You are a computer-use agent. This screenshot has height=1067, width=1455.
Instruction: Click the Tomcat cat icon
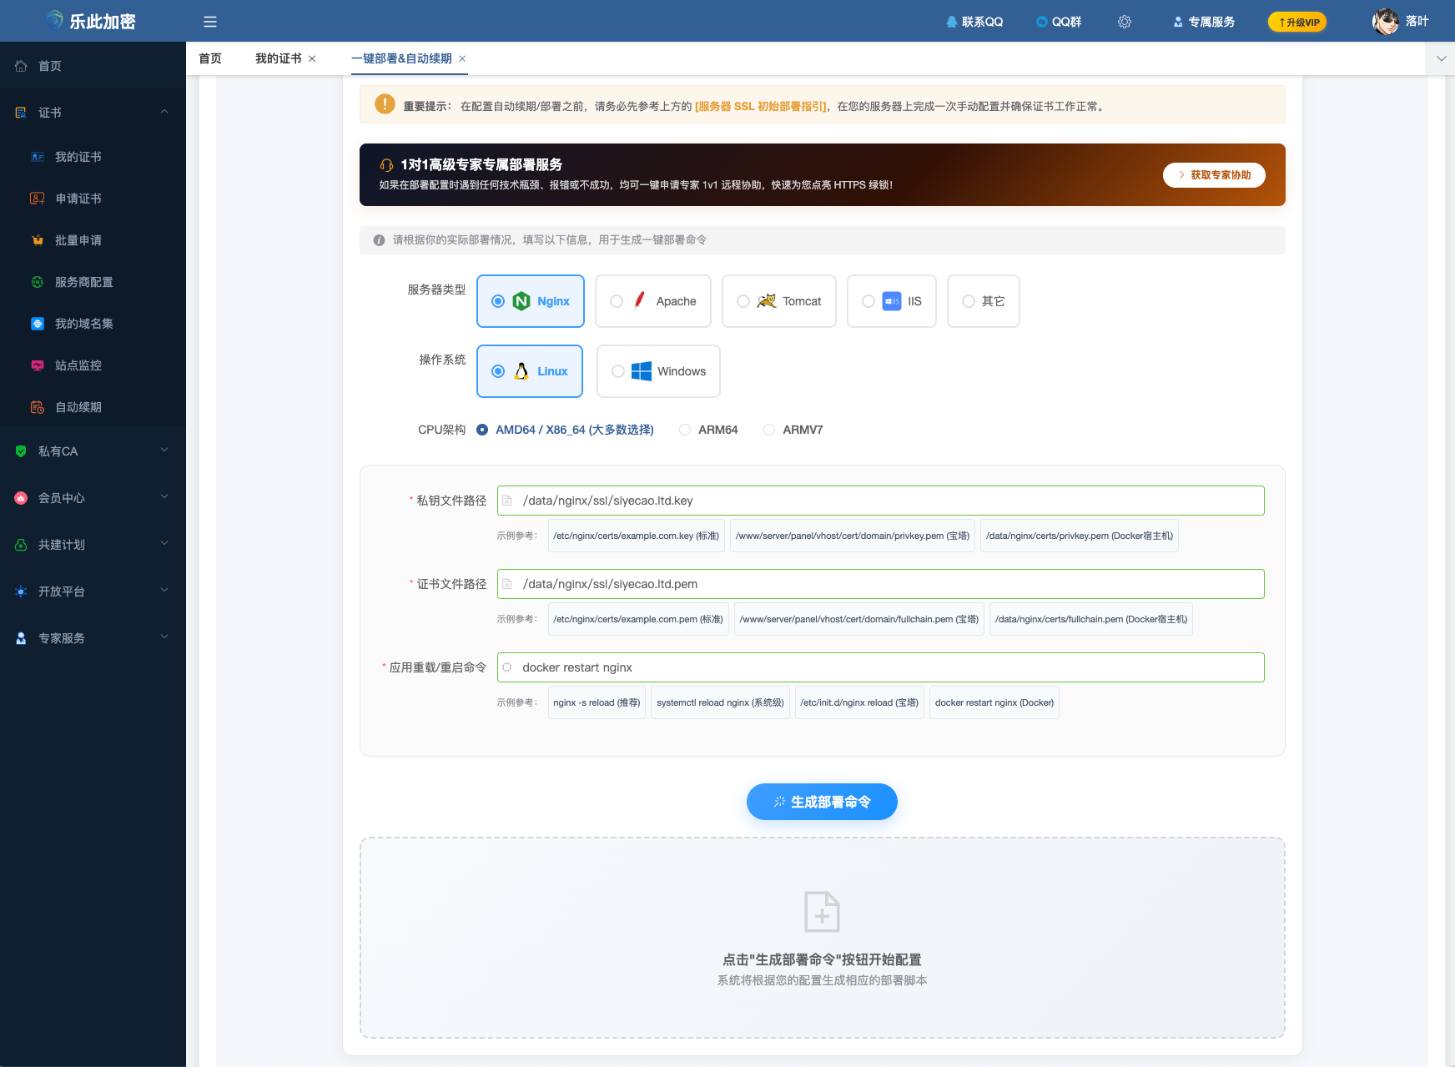click(766, 301)
